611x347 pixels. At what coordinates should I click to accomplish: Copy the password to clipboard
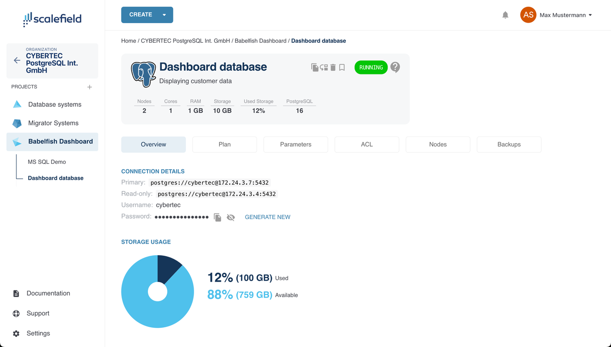click(218, 218)
